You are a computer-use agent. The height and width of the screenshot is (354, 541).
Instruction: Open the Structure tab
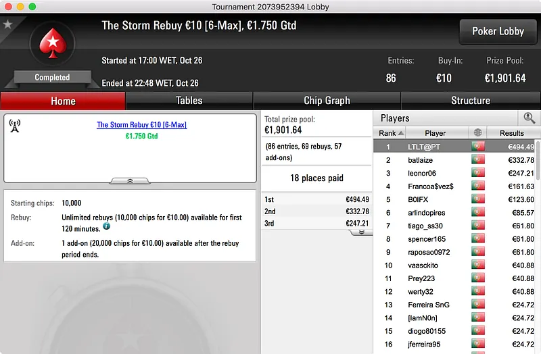click(x=471, y=101)
